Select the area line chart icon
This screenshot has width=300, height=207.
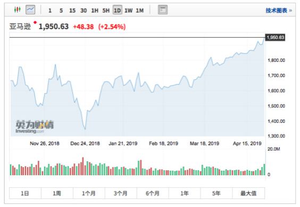point(30,10)
